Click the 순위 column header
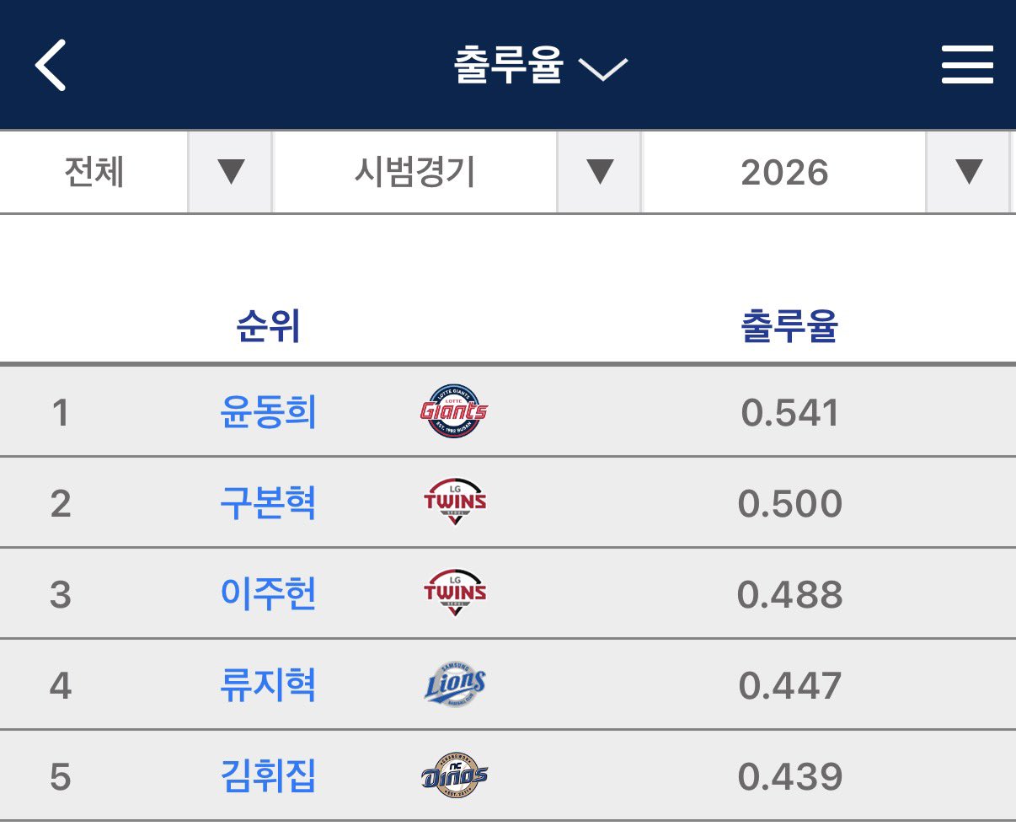The image size is (1016, 826). coord(268,327)
